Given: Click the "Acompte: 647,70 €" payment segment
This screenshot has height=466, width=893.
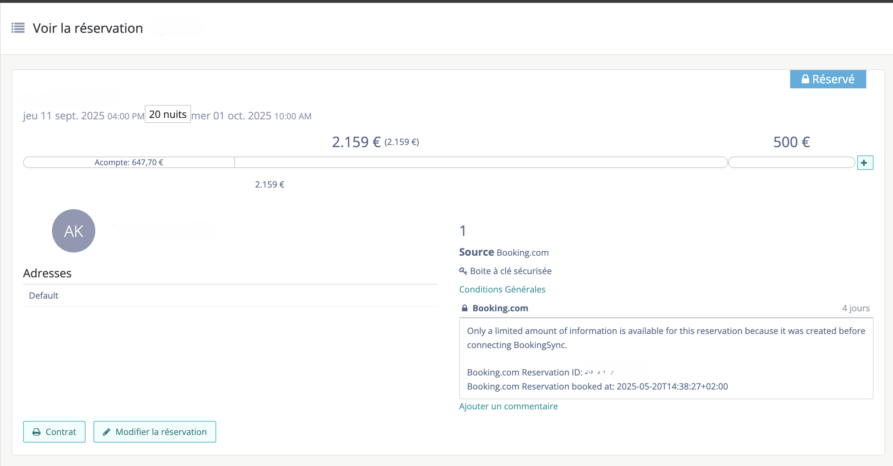Looking at the screenshot, I should coord(129,162).
